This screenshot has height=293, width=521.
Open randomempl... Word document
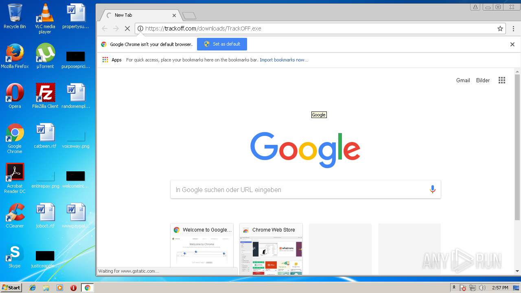[76, 96]
